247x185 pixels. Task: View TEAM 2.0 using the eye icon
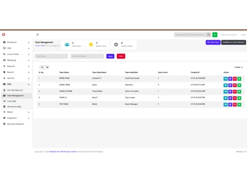(225, 98)
